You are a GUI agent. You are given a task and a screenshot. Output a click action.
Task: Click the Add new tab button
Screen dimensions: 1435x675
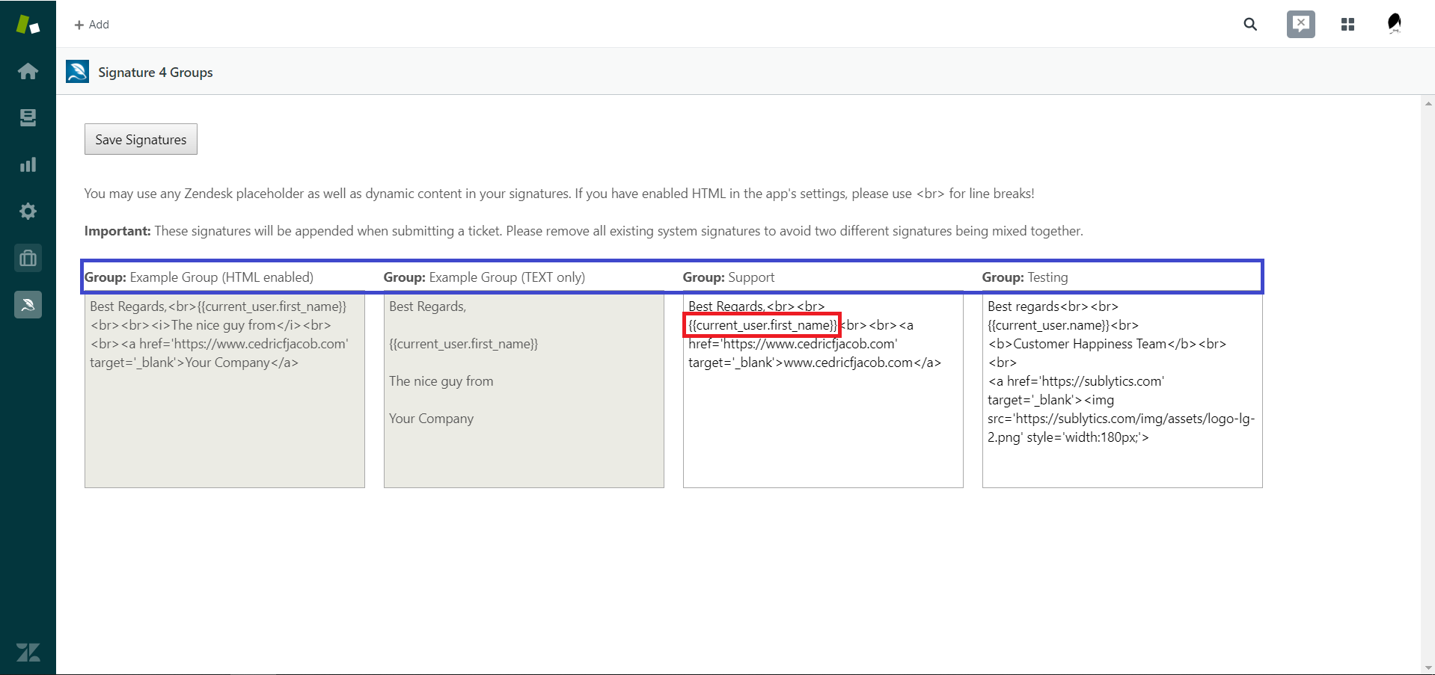point(91,25)
